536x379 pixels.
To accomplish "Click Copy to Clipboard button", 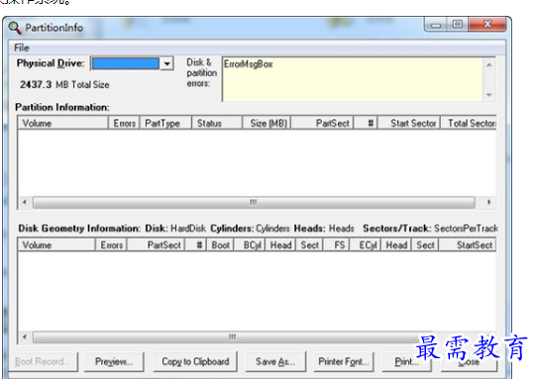I will click(x=195, y=361).
